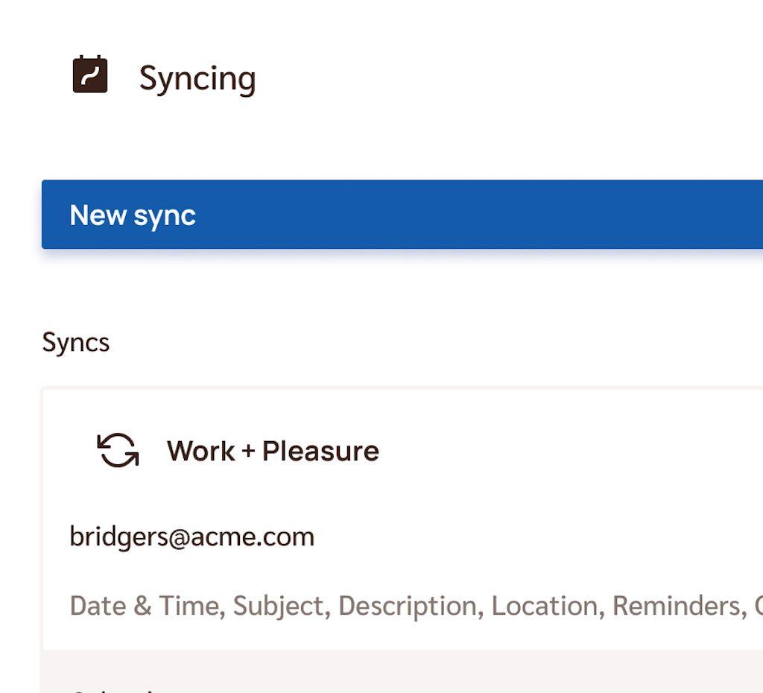Click the New sync label text

click(133, 215)
